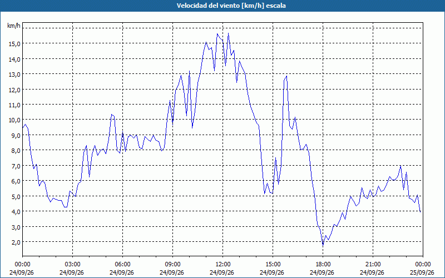The height and width of the screenshot is (278, 445).
Task: Pick the "2,0" y-axis value
Action: click(x=16, y=242)
